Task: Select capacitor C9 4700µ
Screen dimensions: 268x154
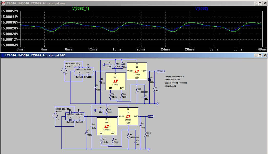Action: [96, 87]
